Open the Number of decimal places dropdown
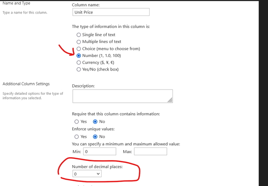The width and height of the screenshot is (268, 186). coord(87,174)
